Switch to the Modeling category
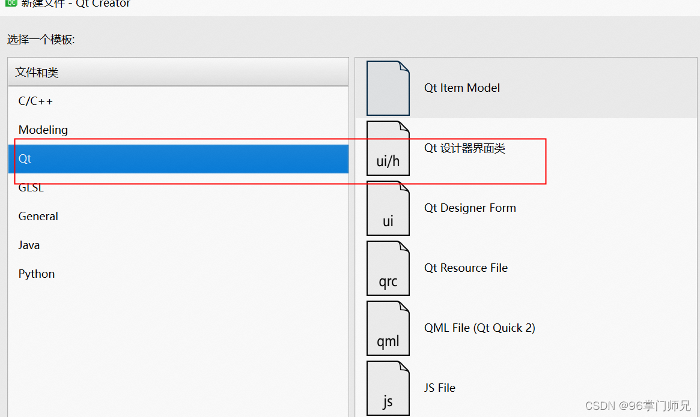 click(x=43, y=130)
